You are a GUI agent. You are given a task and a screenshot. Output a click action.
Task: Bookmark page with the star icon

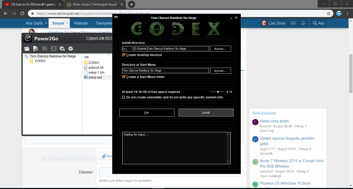[x=329, y=13]
